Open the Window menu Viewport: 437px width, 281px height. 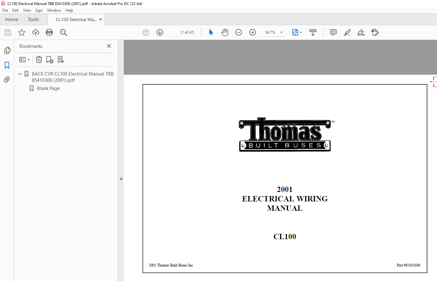(54, 10)
